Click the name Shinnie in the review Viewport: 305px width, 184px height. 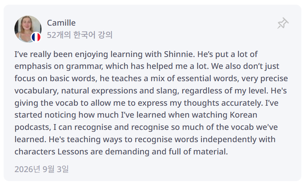click(179, 54)
